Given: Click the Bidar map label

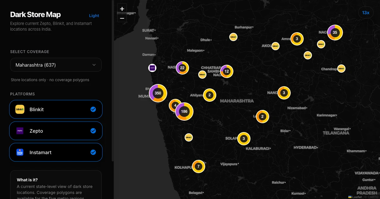Looking at the screenshot, I should pos(285,131).
